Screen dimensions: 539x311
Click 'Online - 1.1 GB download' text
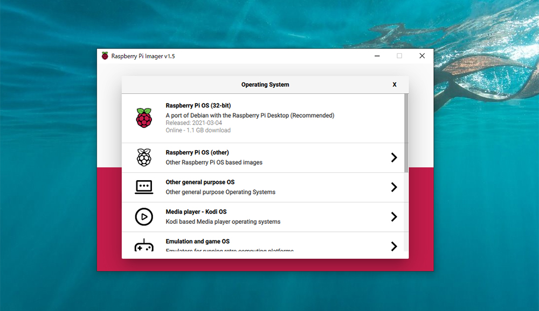pyautogui.click(x=198, y=130)
